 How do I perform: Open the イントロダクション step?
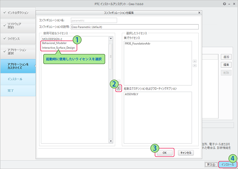18,13
